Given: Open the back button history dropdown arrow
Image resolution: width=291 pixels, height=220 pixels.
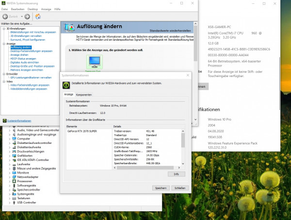Looking at the screenshot, I should (x=22, y=16).
